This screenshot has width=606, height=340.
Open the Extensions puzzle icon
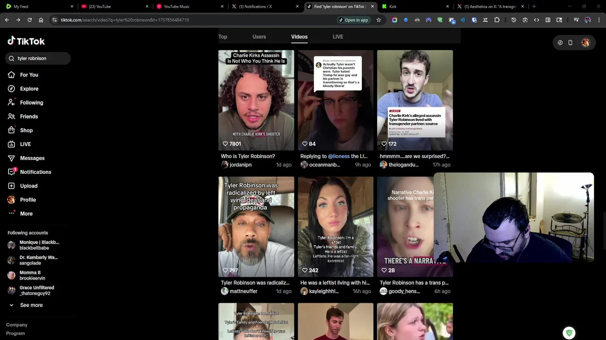[497, 20]
